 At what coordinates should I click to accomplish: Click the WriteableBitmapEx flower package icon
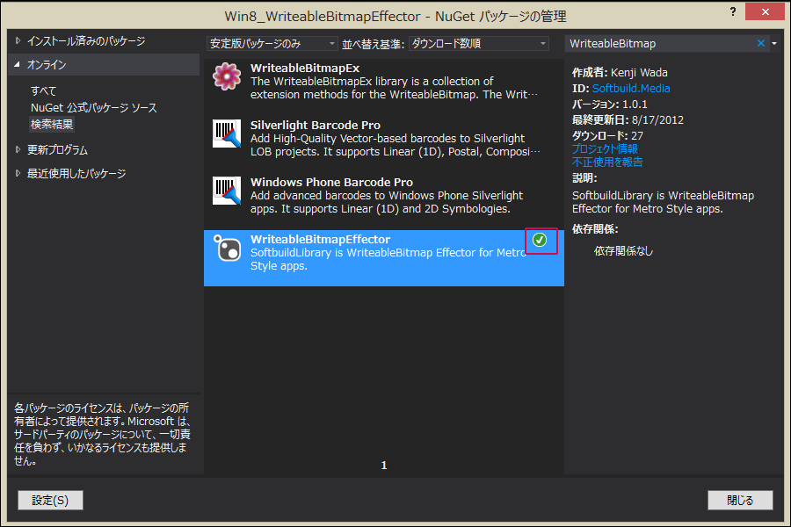(227, 76)
